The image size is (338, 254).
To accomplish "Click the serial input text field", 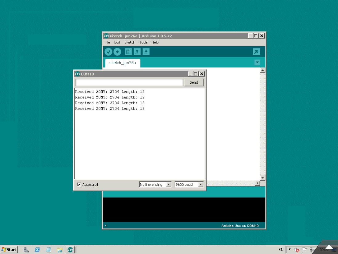I will point(129,82).
